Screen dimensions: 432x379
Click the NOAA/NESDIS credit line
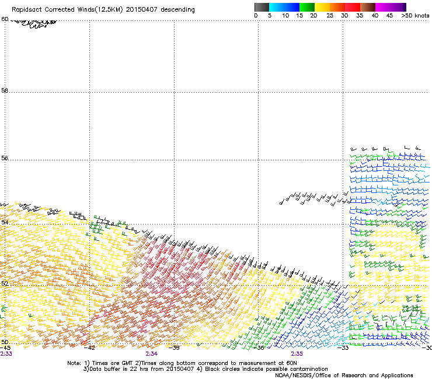tap(344, 376)
